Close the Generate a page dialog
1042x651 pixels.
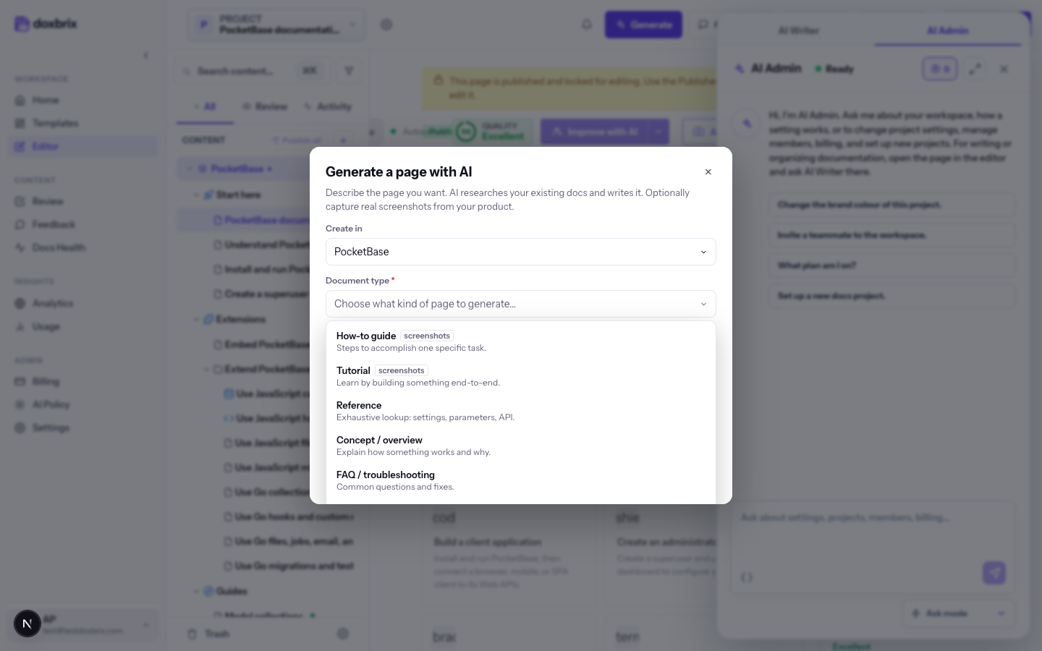pyautogui.click(x=708, y=172)
